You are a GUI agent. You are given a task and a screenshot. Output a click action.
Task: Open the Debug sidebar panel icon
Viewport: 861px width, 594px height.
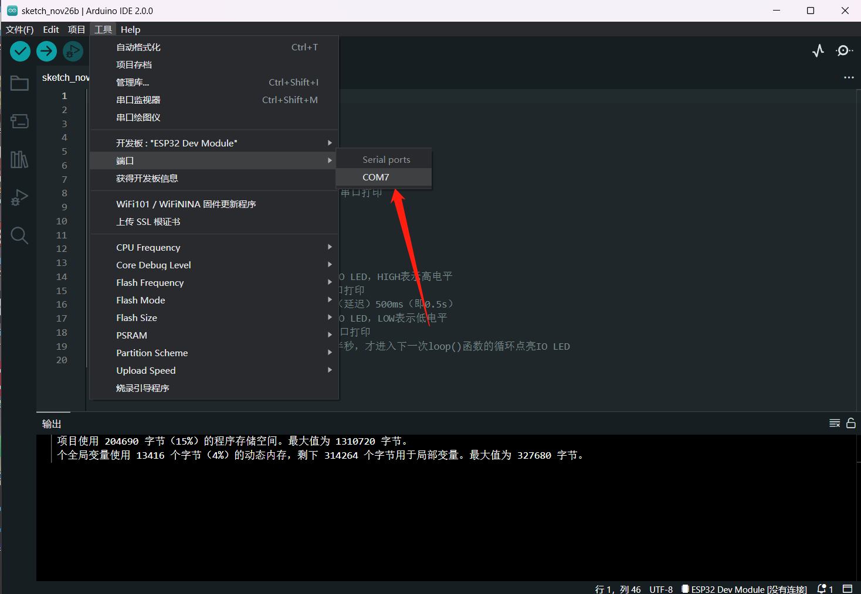[x=19, y=197]
